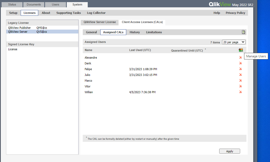Open the items per page dropdown
270x162 pixels.
click(x=234, y=42)
